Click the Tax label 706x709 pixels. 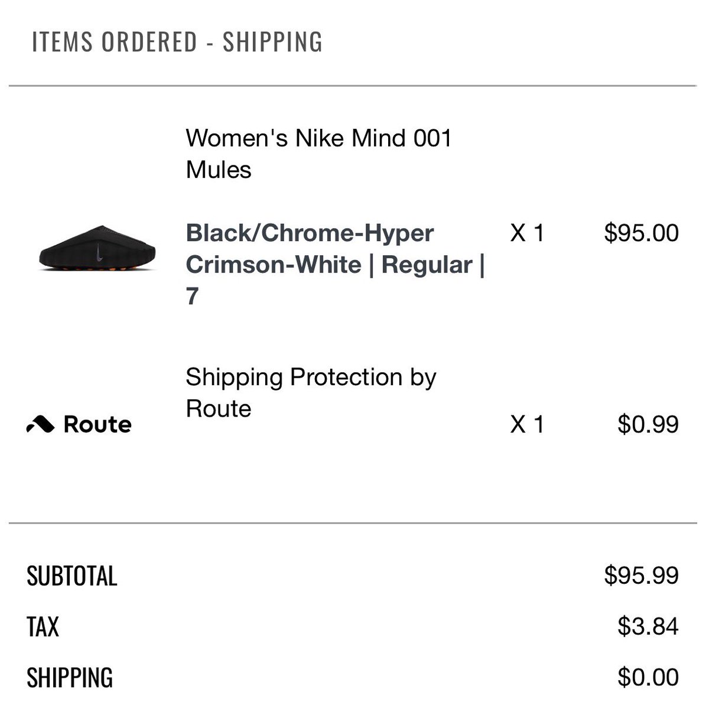pos(43,627)
